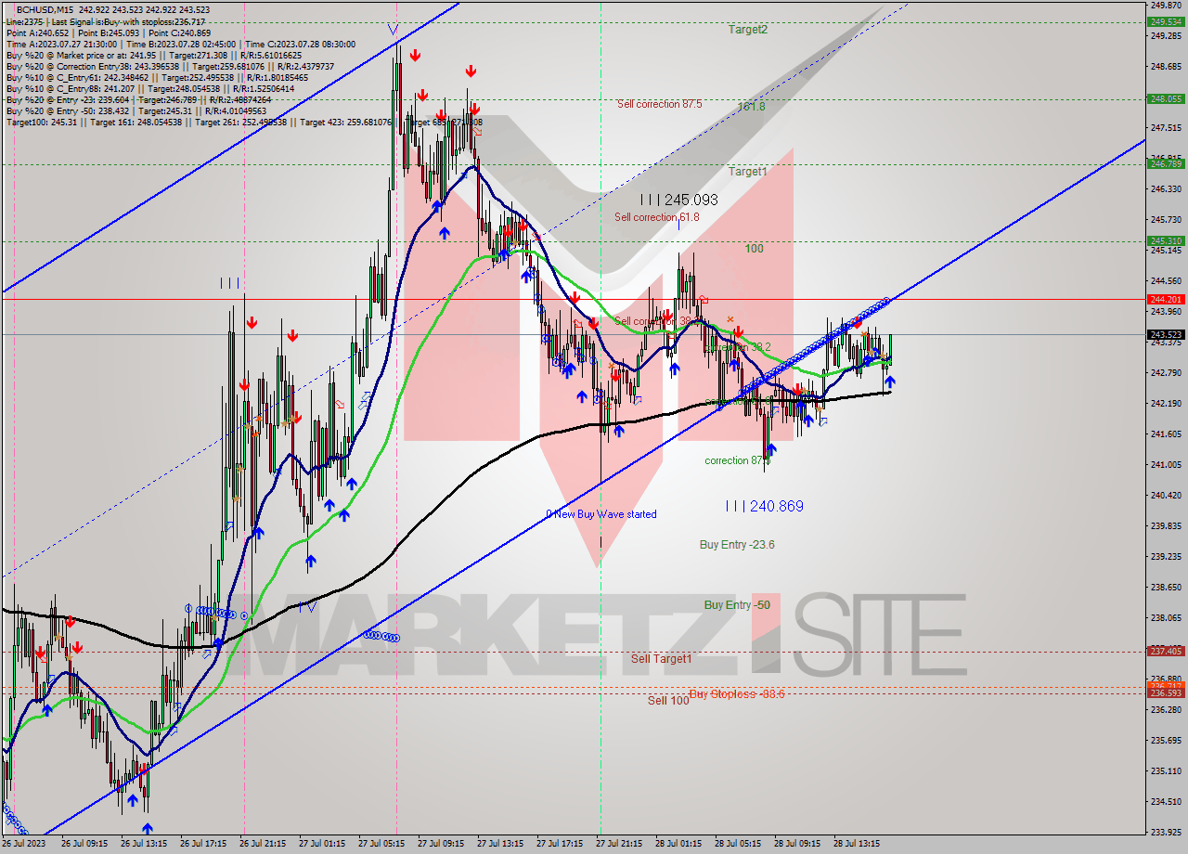
Task: Select the 'I I I 245.093' wave label
Action: tap(678, 200)
